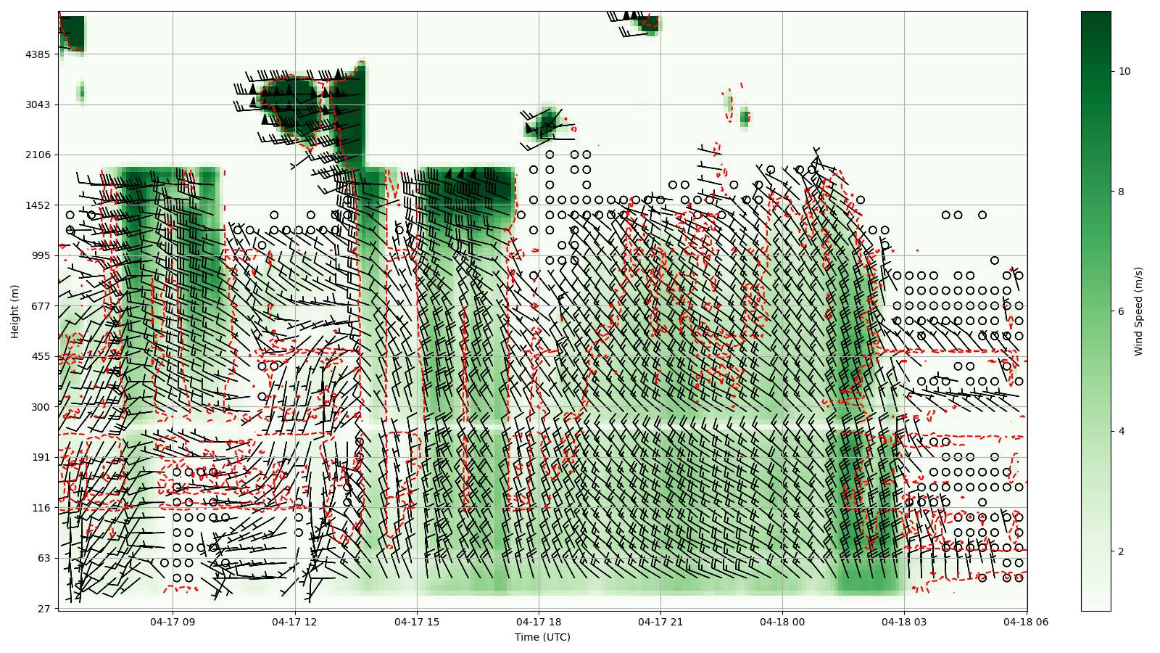This screenshot has height=653, width=1160.
Task: Select the '04-18 00' time tick label
Action: (x=783, y=622)
